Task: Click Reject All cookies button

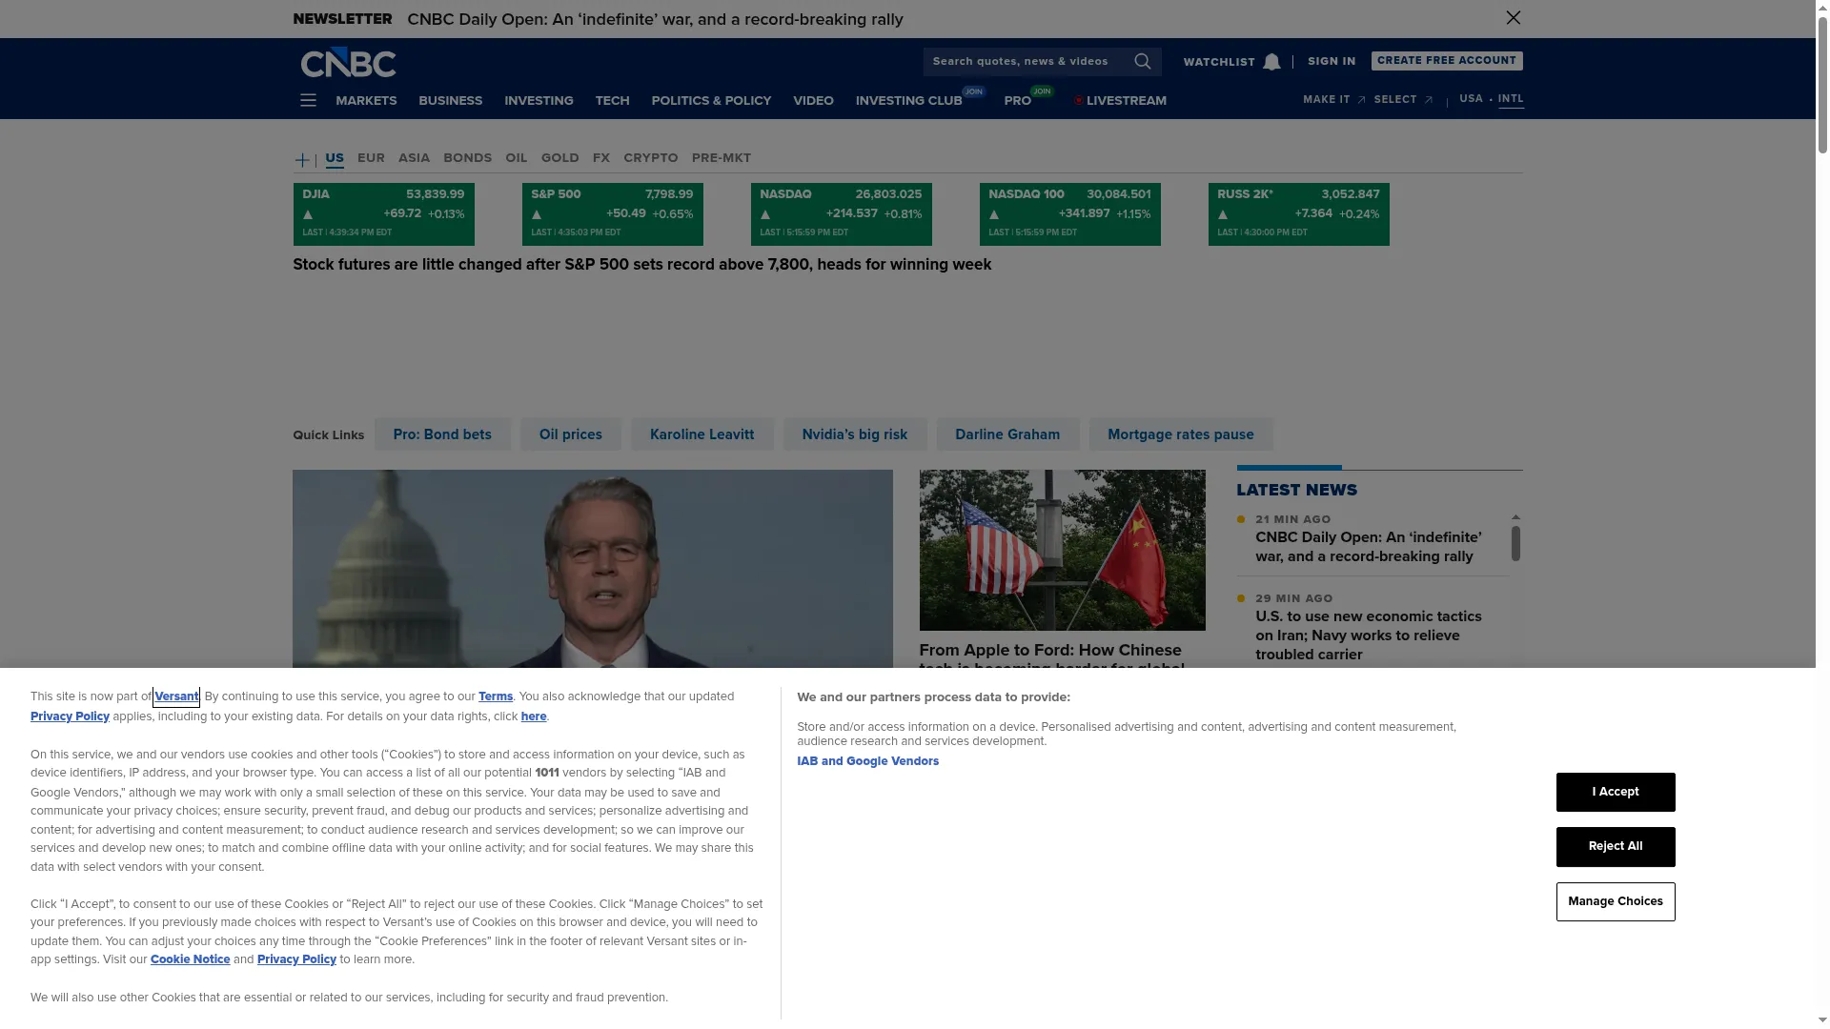Action: (x=1616, y=847)
